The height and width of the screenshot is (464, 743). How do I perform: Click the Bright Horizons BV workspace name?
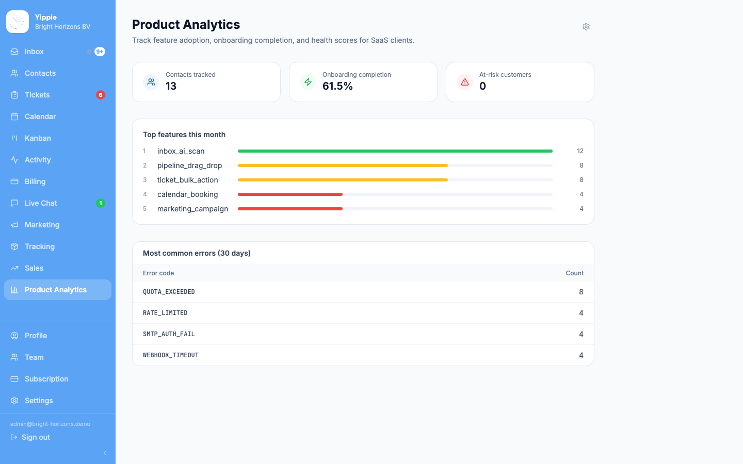point(62,27)
